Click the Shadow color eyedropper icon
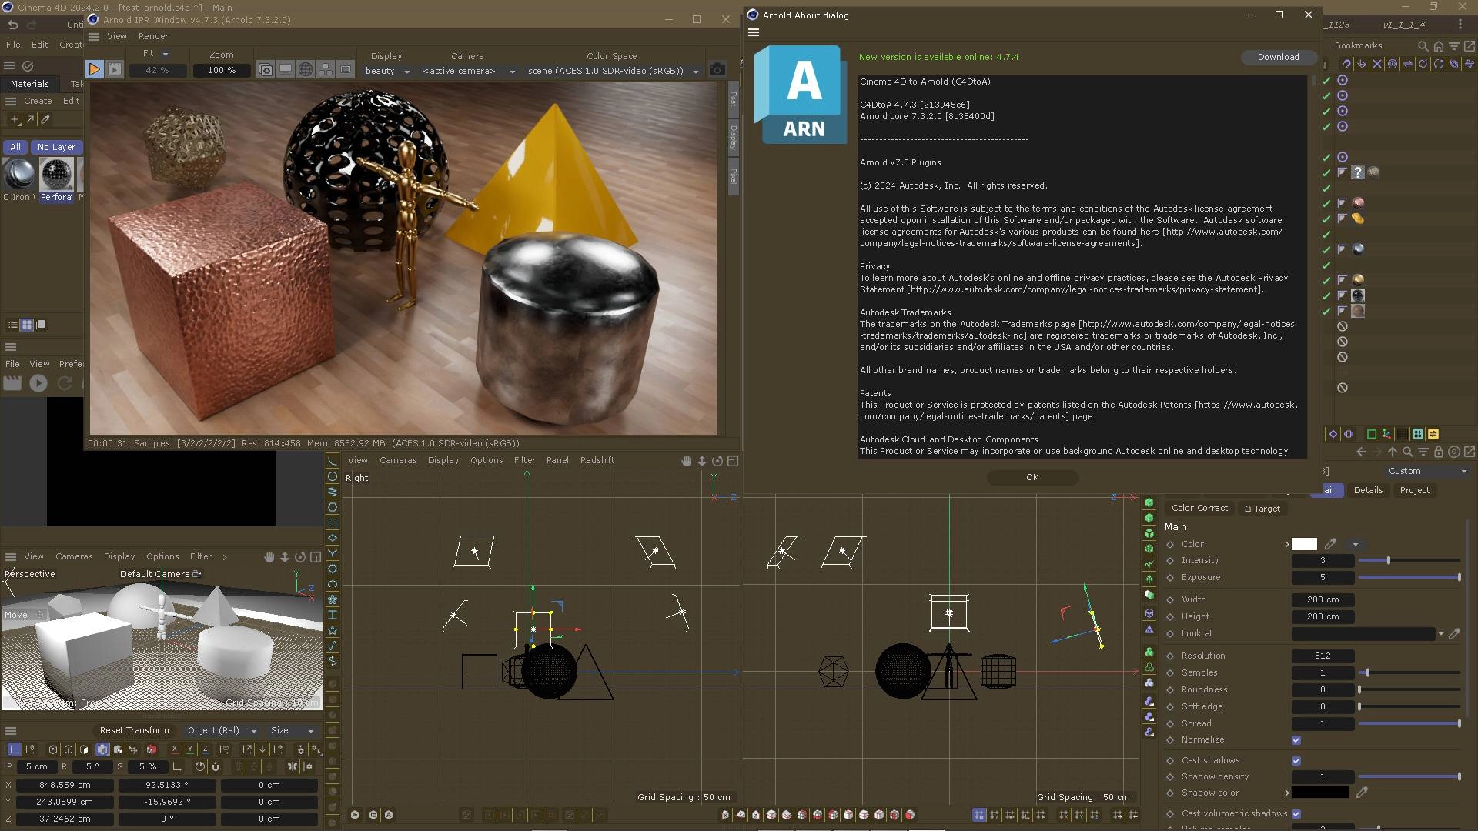Image resolution: width=1478 pixels, height=831 pixels. coord(1362,793)
